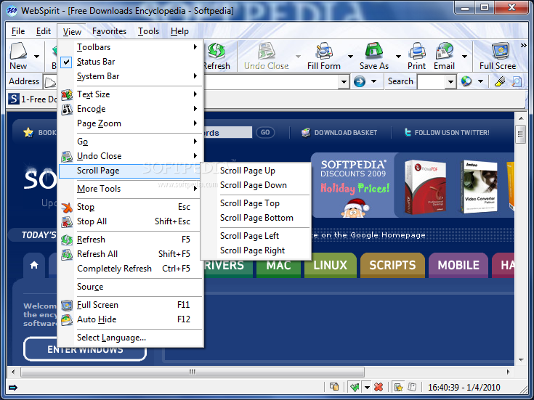Screen dimensions: 534x400
Task: Click the highlighter icon on search bar
Action: pos(500,81)
